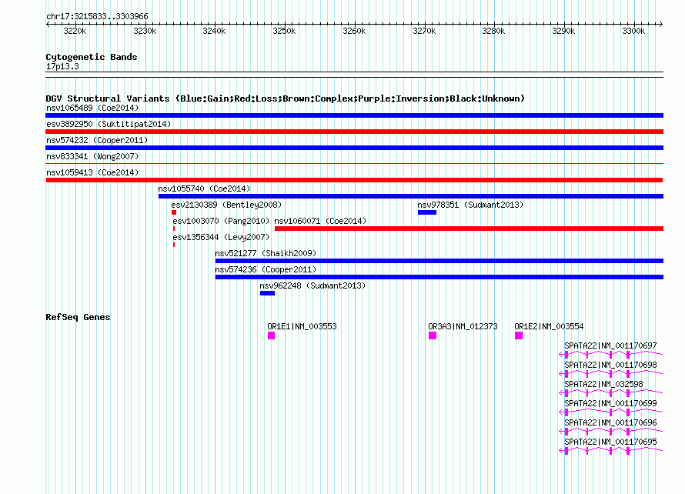685x494 pixels.
Task: Click the 3270k ruler label
Action: pos(424,31)
